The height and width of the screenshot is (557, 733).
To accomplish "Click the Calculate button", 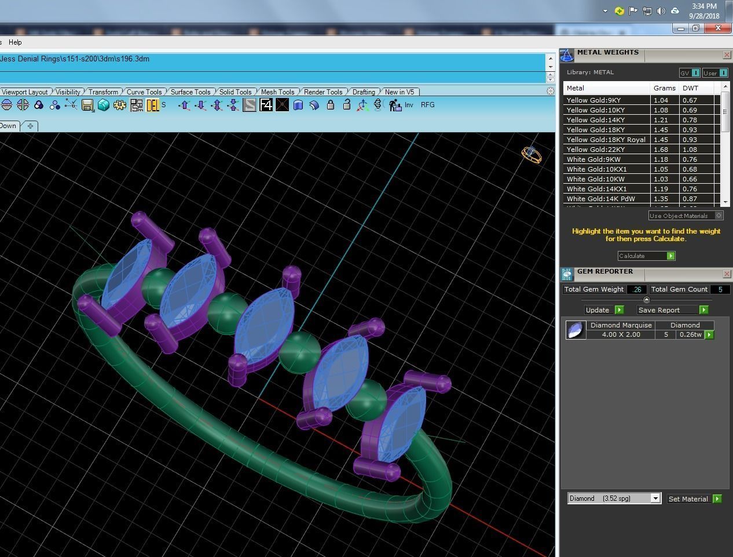I will 646,256.
